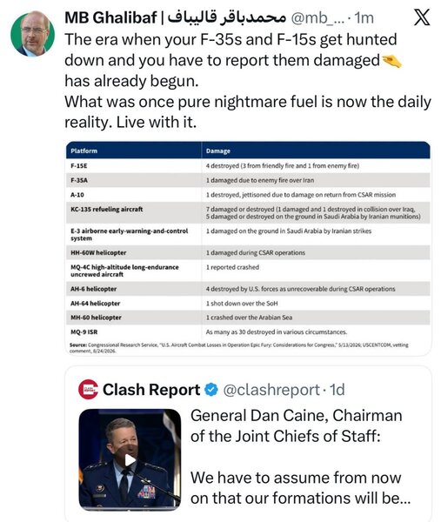The image size is (441, 522).
Task: Open MB Ghalibaf's profile avatar
Action: tap(32, 34)
